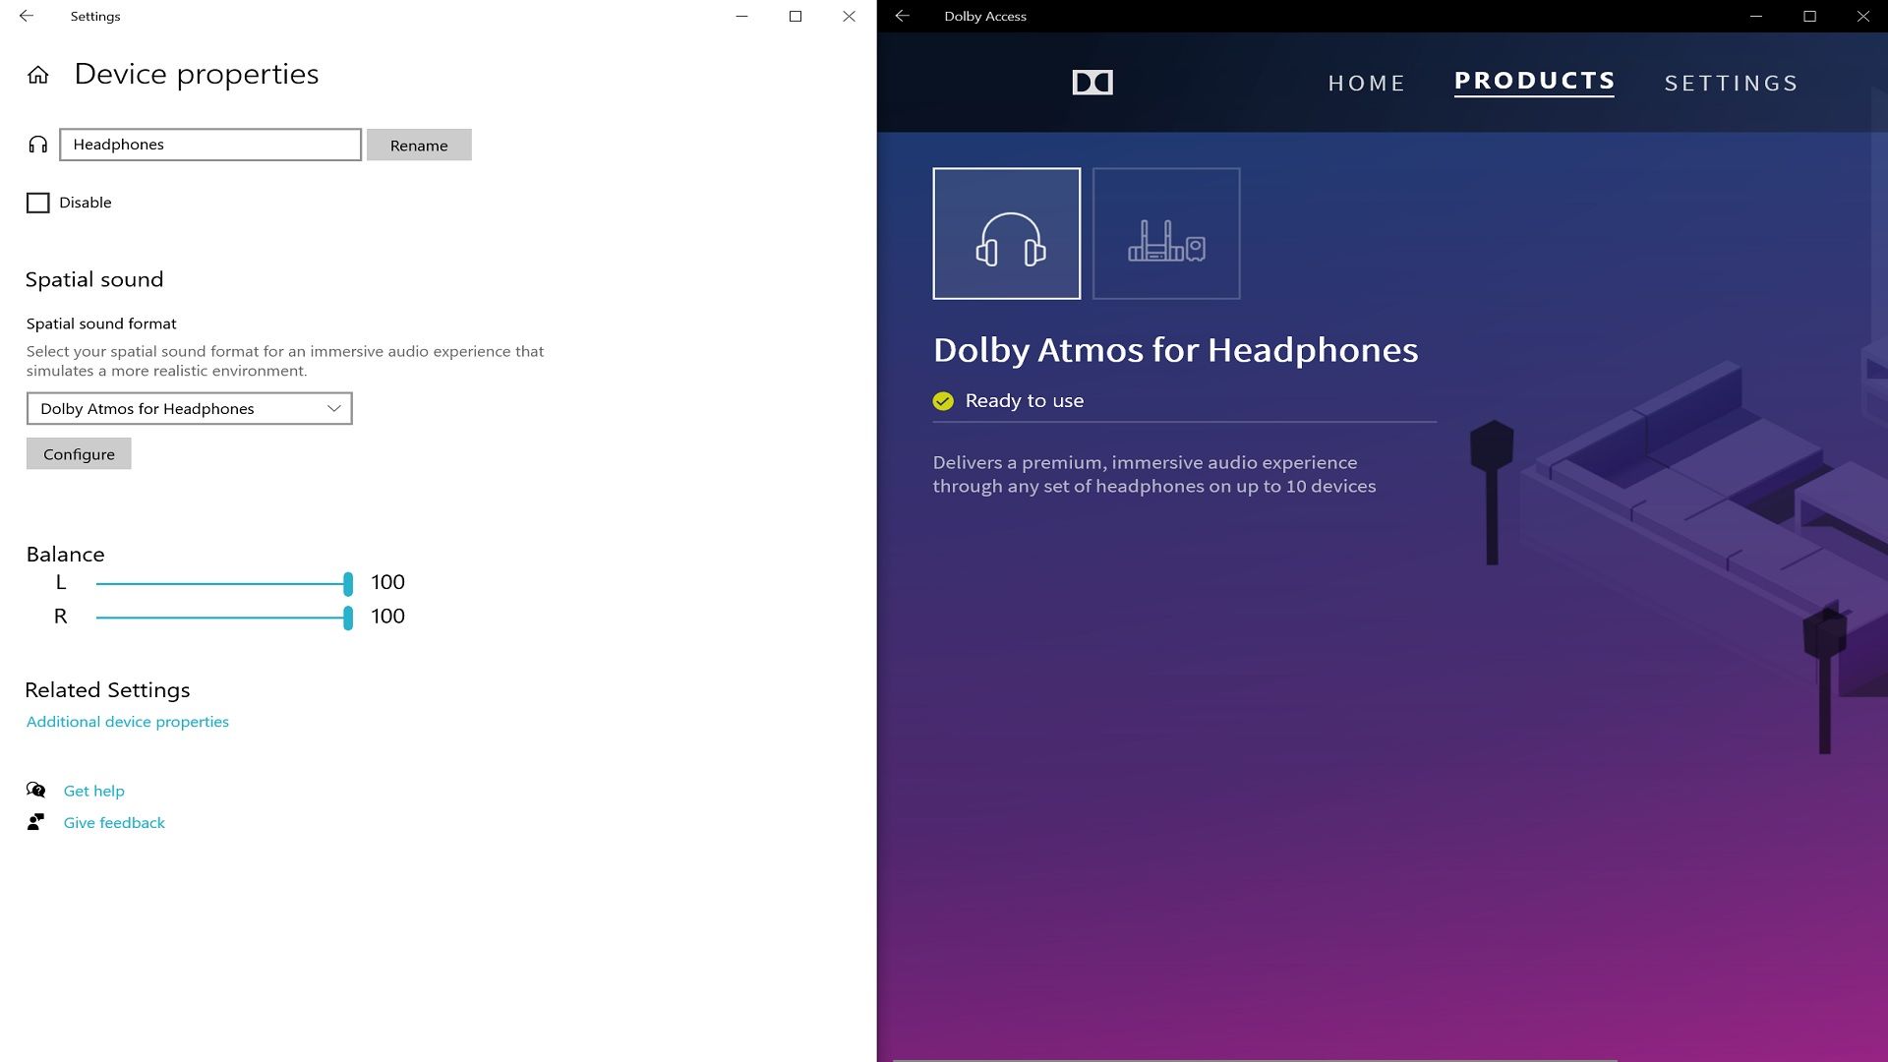Image resolution: width=1888 pixels, height=1062 pixels.
Task: Click the headphones device icon in Settings
Action: point(39,144)
